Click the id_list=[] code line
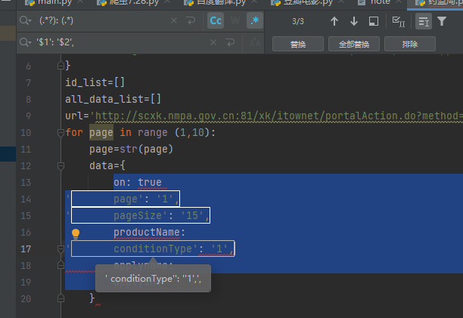This screenshot has height=318, width=463. pyautogui.click(x=95, y=82)
